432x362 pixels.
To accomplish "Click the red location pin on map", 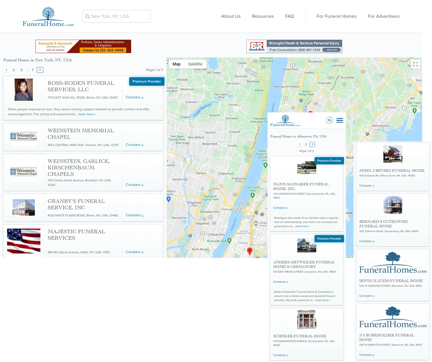I will (250, 251).
